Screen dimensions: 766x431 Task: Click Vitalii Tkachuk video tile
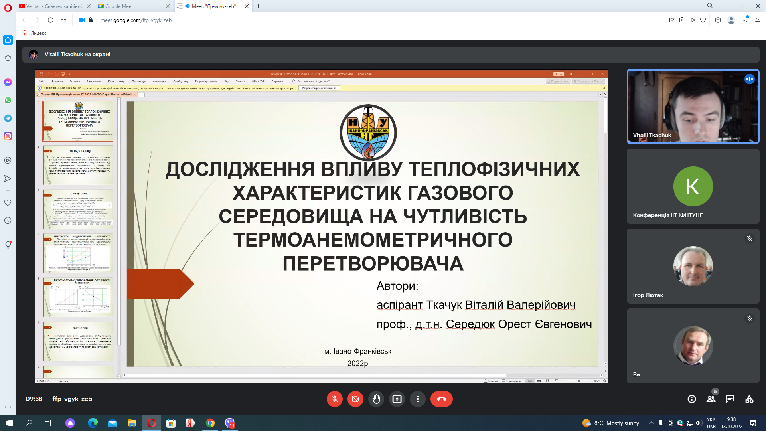click(x=693, y=107)
